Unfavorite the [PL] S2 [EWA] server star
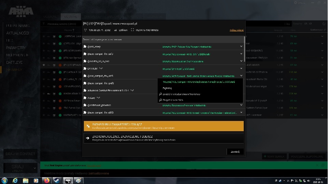The image size is (328, 184). pyautogui.click(x=44, y=65)
